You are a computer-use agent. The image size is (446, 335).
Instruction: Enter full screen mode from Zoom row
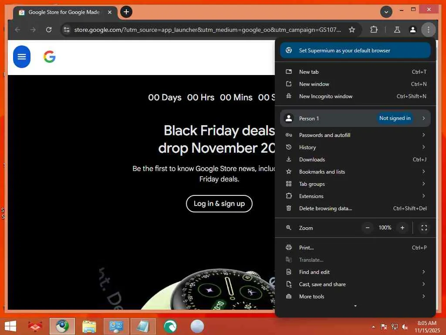tap(424, 228)
